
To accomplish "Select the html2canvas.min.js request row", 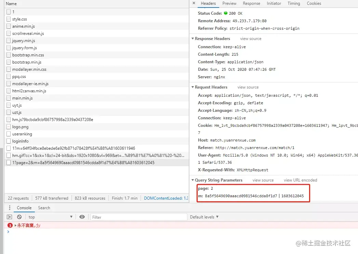I will 96,91.
